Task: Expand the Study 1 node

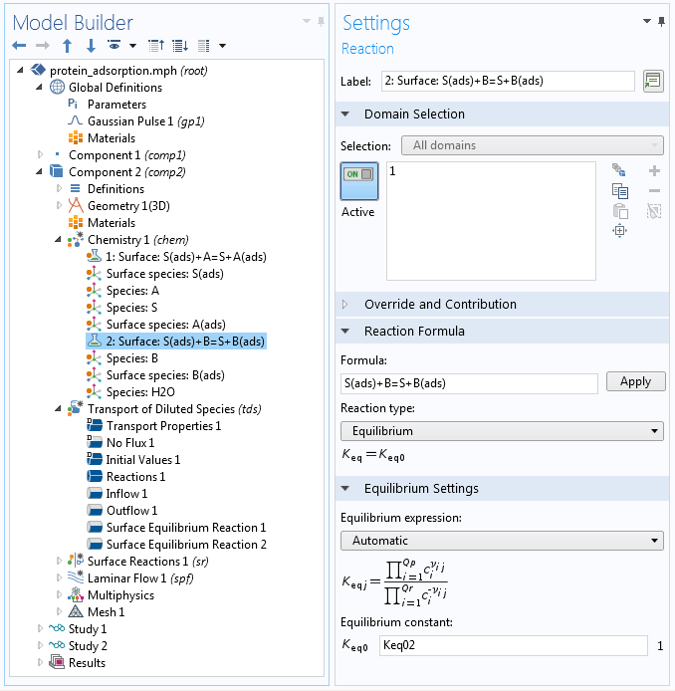Action: [40, 628]
